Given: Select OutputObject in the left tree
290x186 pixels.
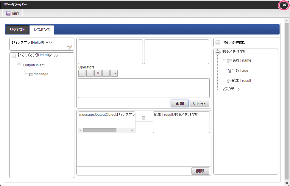Looking at the screenshot, I should pyautogui.click(x=34, y=65).
